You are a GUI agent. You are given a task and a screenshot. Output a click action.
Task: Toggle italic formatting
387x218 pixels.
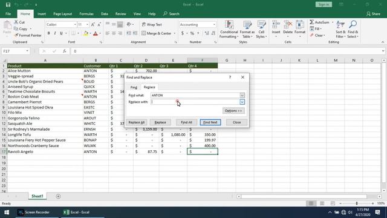point(55,33)
